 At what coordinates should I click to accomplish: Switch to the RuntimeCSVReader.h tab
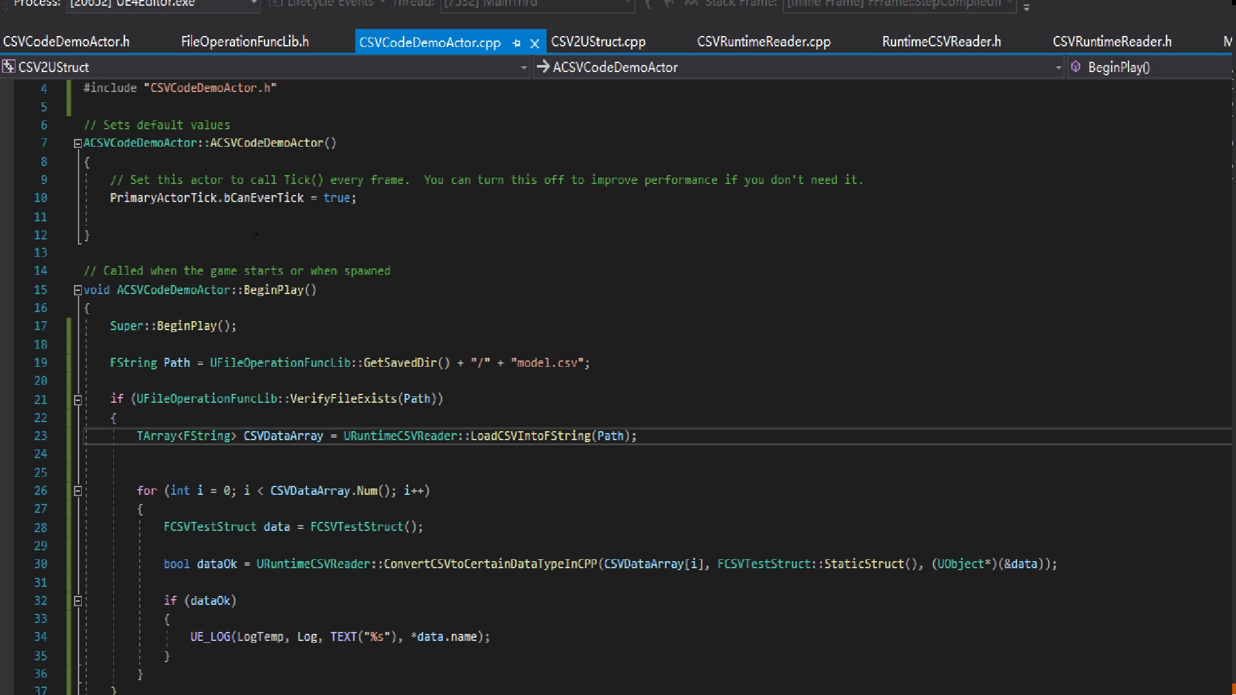point(941,42)
